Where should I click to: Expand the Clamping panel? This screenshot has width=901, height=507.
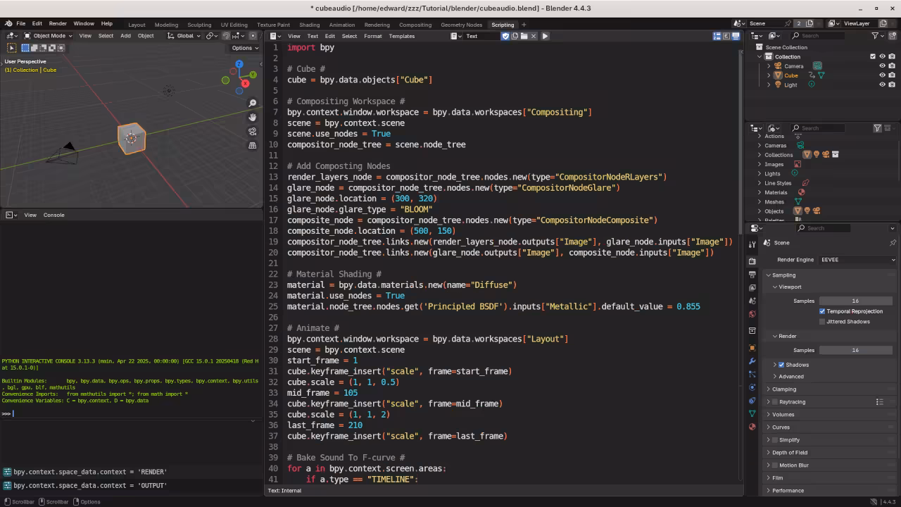[x=784, y=389]
